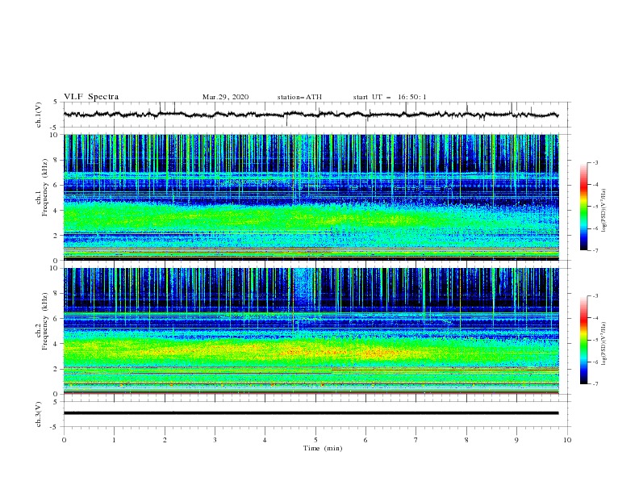Select the "start UT = 16:50:1" header text
639x494 pixels.
pos(390,97)
